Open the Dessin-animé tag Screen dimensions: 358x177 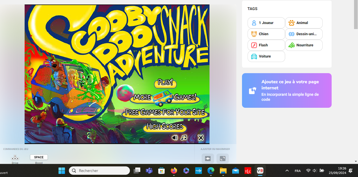(303, 34)
